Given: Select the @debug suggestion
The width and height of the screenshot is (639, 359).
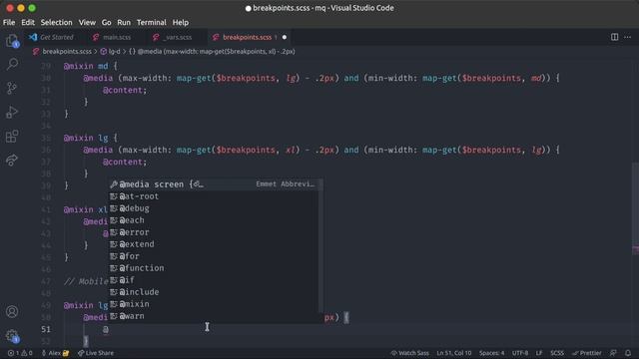Looking at the screenshot, I should [215, 208].
